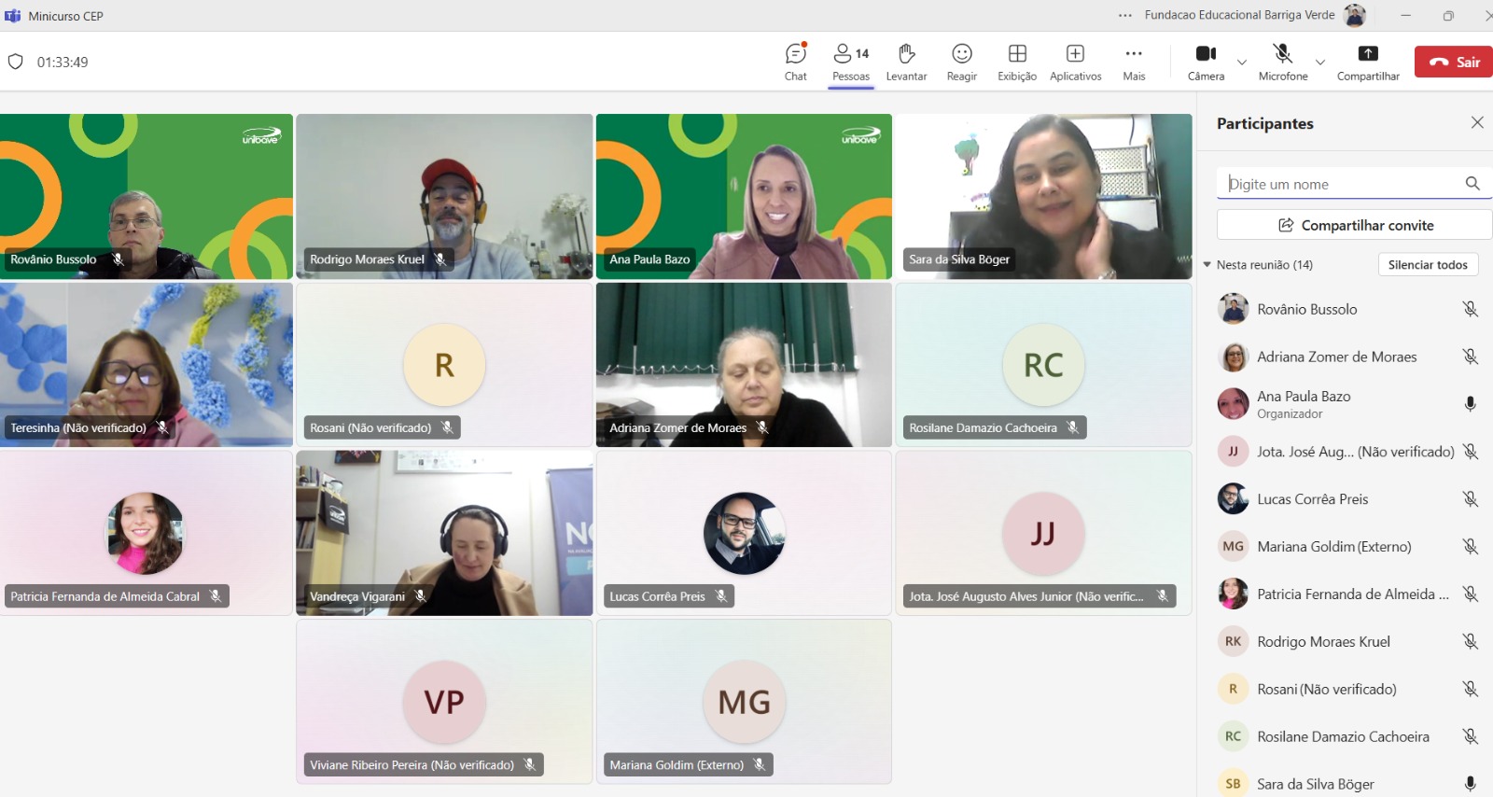Click the Compartilhar convite button
Image resolution: width=1493 pixels, height=797 pixels.
pos(1354,225)
